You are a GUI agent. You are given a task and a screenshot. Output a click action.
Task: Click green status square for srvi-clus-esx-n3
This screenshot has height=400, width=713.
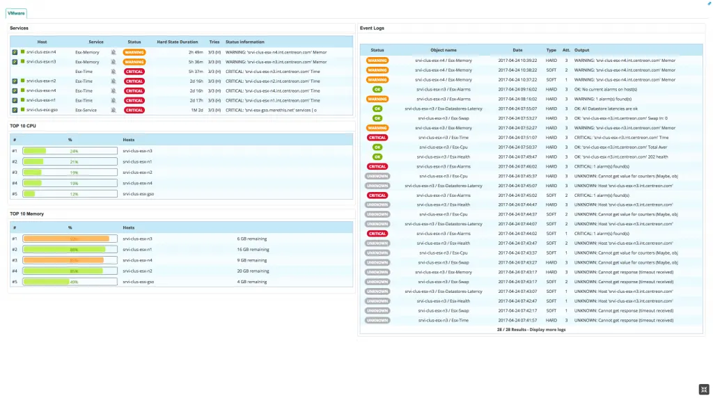[23, 61]
